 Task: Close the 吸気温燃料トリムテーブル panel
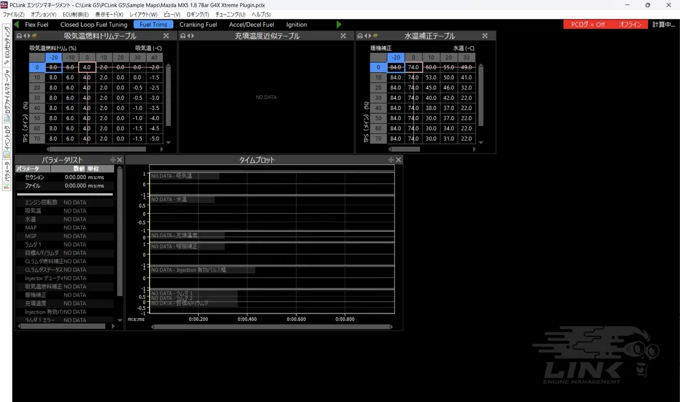[x=166, y=36]
